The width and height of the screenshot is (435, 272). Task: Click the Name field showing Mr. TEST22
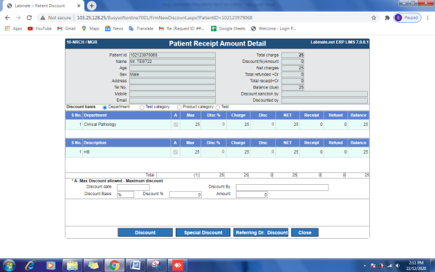coord(172,62)
